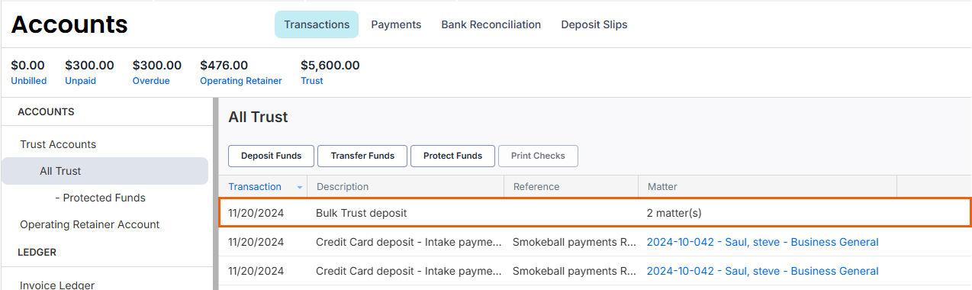This screenshot has height=290, width=972.
Task: Click the Transfer Funds button
Action: tap(362, 156)
